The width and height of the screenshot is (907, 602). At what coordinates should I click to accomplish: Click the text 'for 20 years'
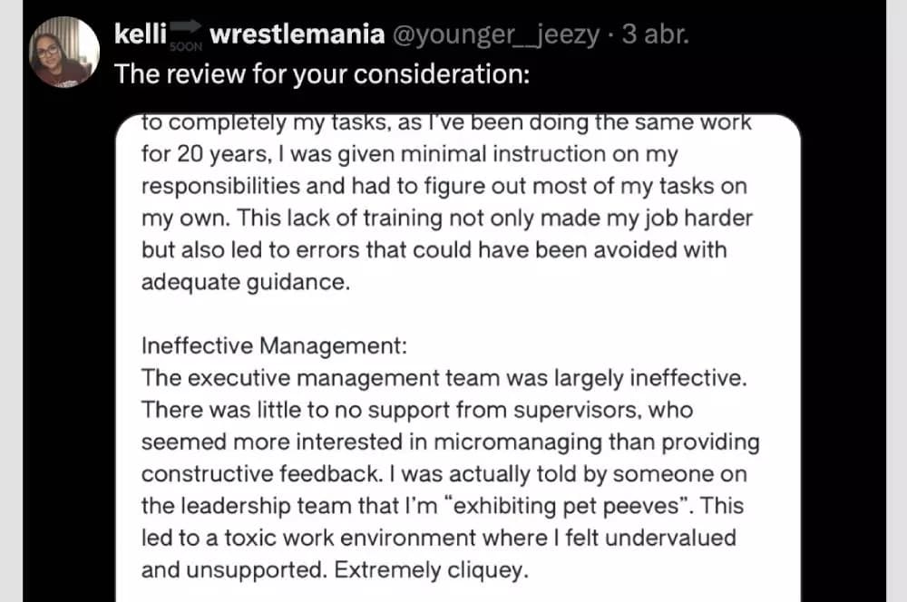(x=204, y=154)
